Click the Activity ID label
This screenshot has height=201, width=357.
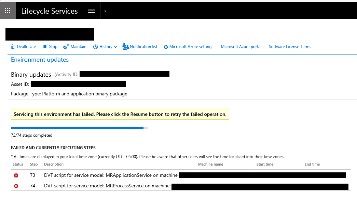click(67, 74)
